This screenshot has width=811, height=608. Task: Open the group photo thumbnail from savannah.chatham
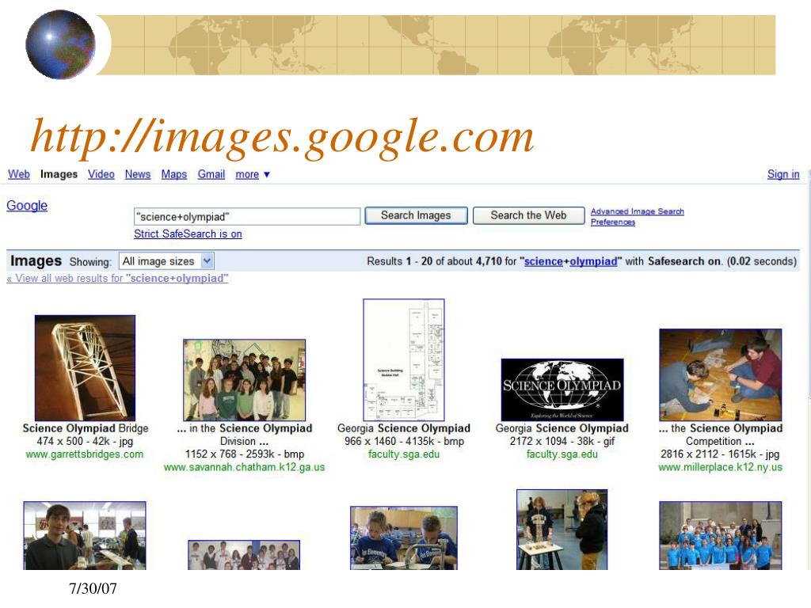coord(244,380)
